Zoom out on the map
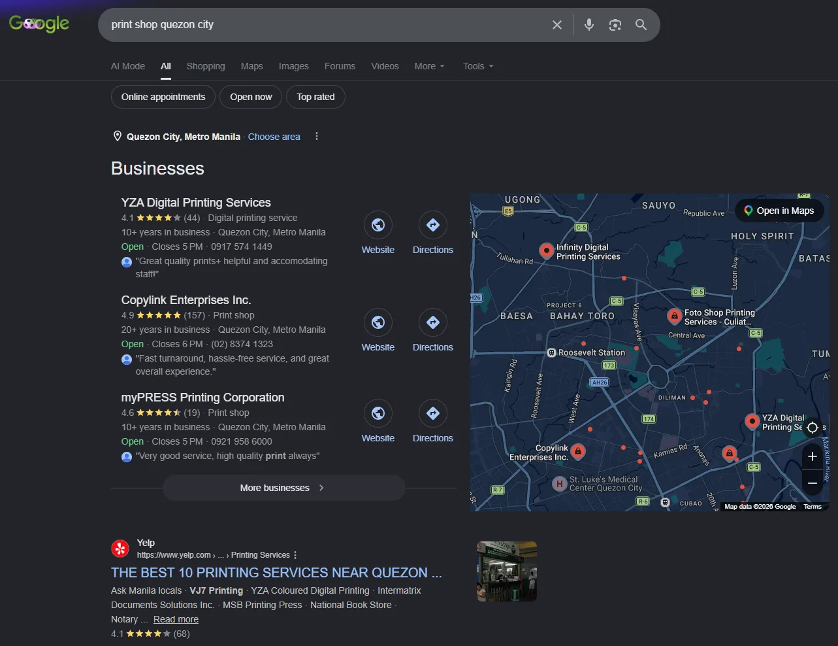 coord(813,483)
